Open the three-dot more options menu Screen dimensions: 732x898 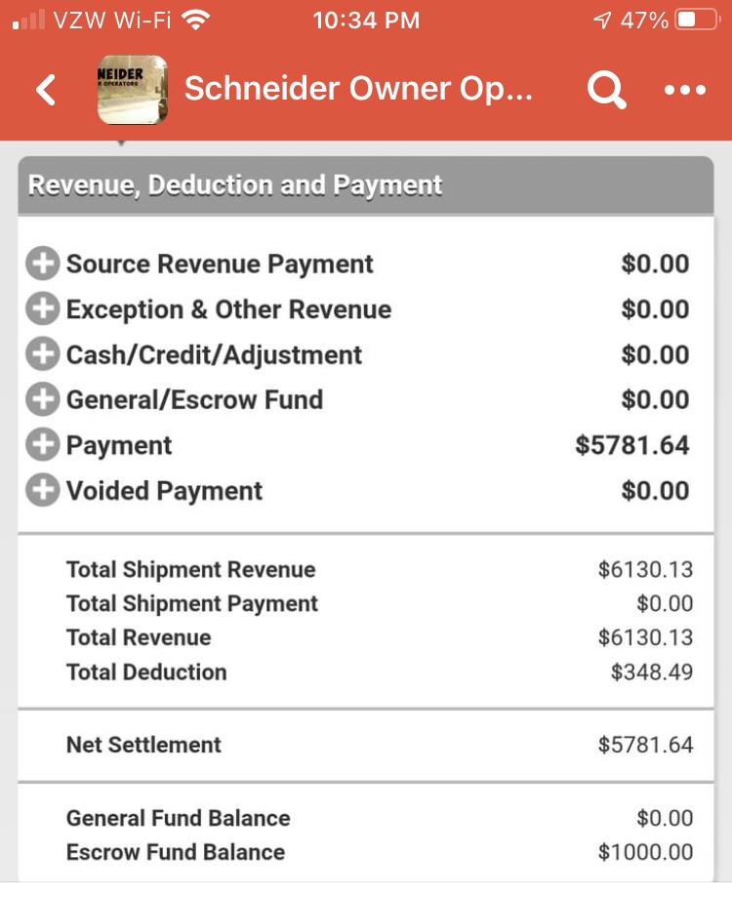coord(684,90)
